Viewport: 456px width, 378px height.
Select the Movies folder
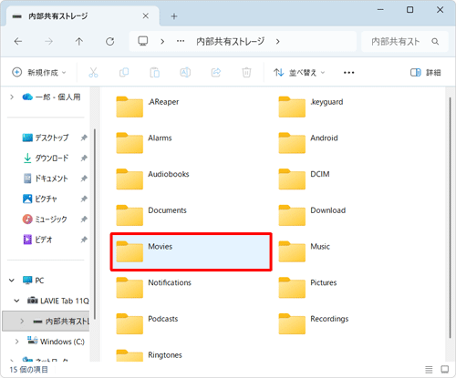(x=191, y=251)
